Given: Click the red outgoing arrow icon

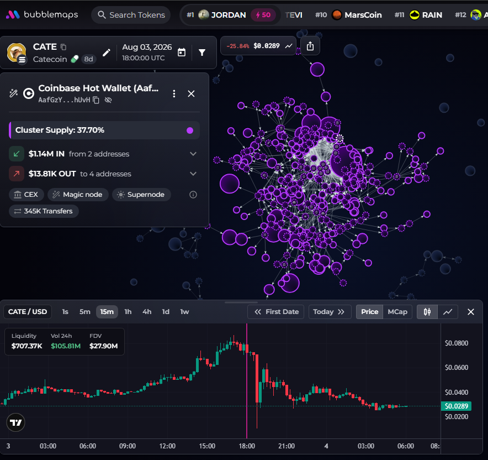Looking at the screenshot, I should click(17, 174).
